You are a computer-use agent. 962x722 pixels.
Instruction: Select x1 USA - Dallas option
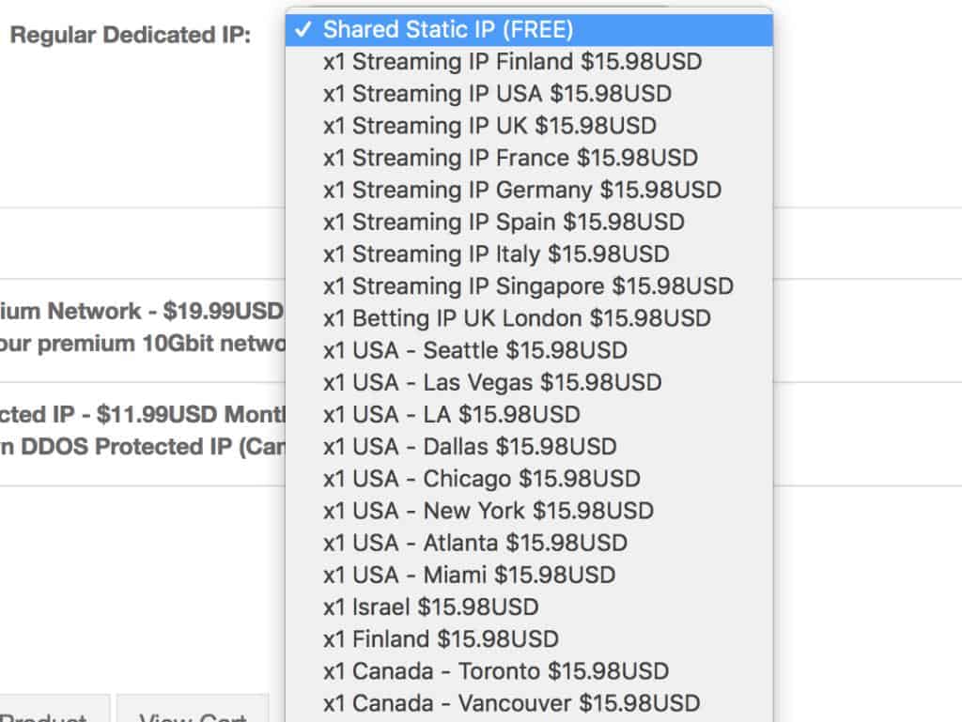[529, 446]
